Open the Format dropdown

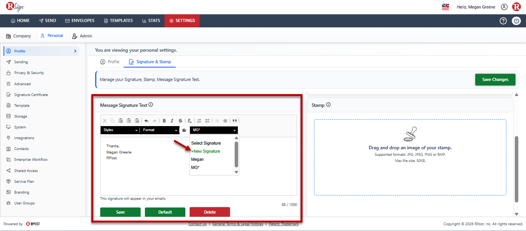click(x=160, y=130)
